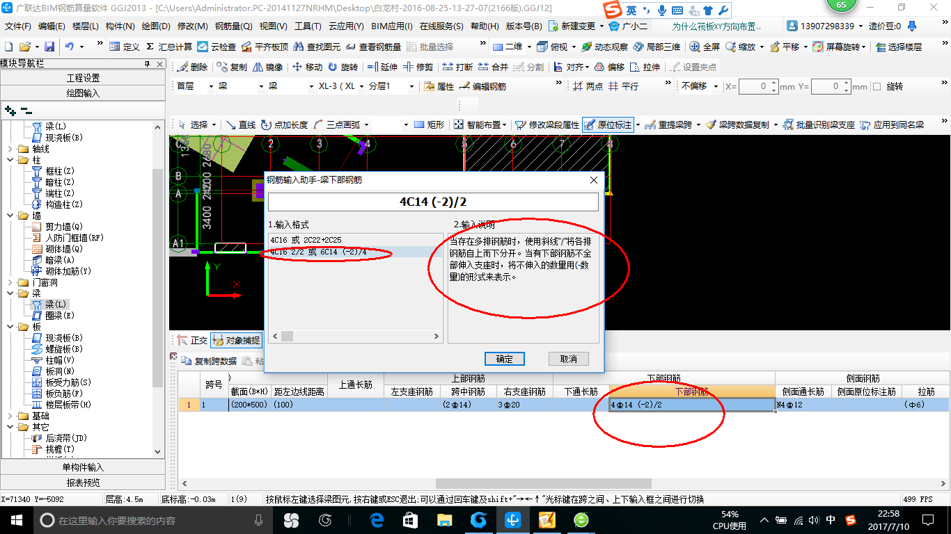Select 4C16 或 2C22+2C25 format row
This screenshot has height=534, width=951.
click(x=355, y=240)
